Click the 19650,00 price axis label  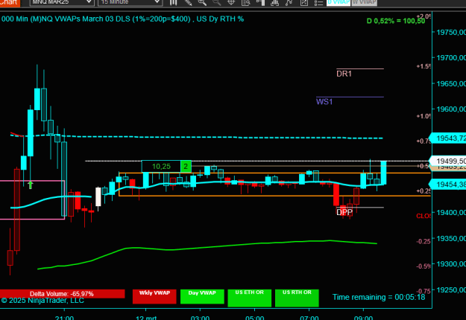pyautogui.click(x=451, y=83)
